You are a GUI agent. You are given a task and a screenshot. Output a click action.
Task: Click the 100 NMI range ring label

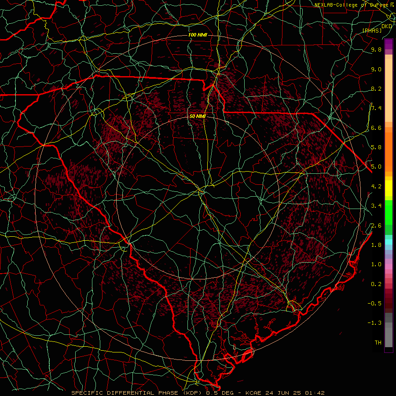(x=198, y=35)
